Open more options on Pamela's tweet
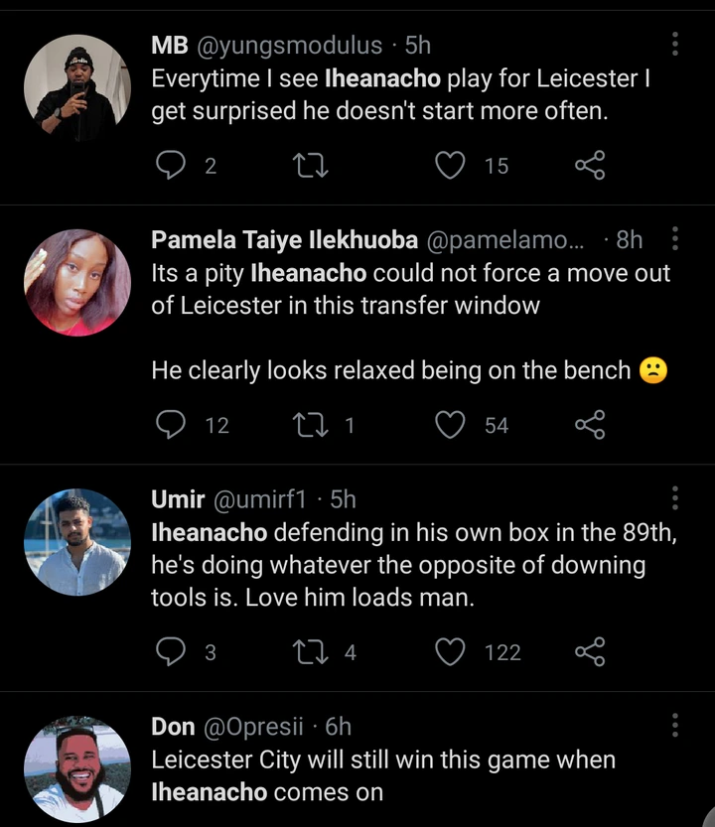The image size is (715, 827). pos(675,239)
